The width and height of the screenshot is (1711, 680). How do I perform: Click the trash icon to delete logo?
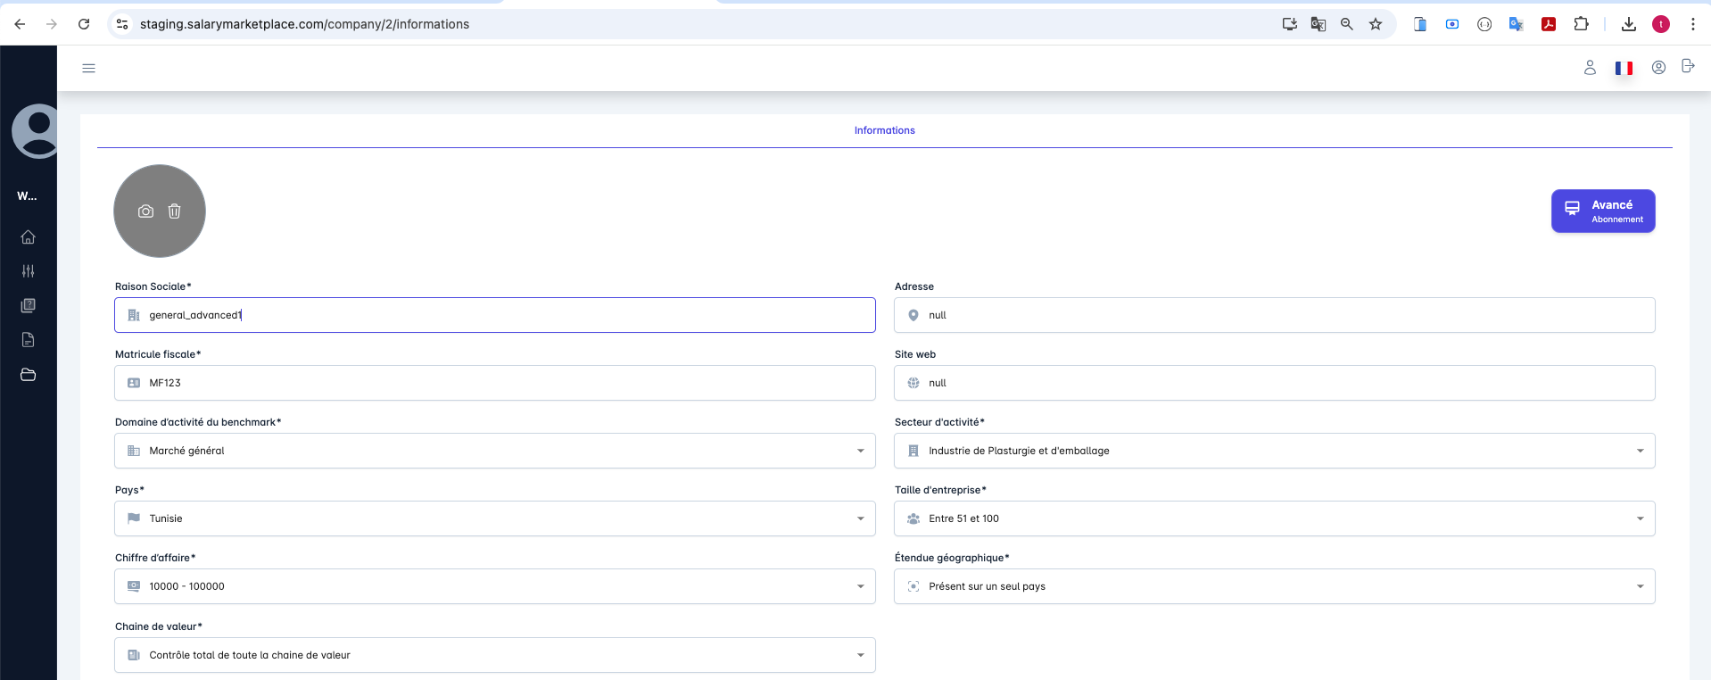tap(175, 211)
